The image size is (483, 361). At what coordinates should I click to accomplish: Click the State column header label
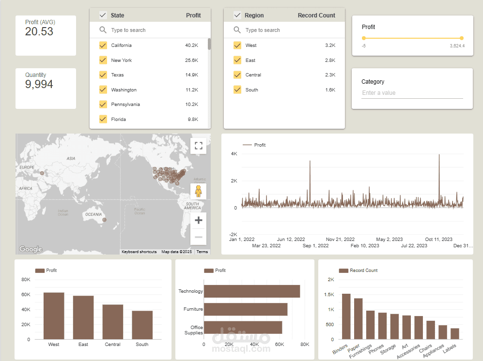pyautogui.click(x=117, y=15)
